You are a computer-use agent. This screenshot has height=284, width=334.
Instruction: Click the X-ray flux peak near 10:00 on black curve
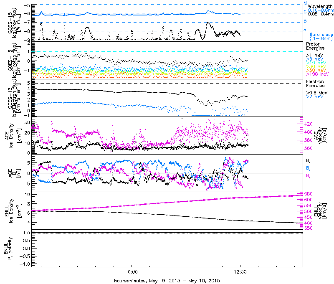tap(207, 22)
